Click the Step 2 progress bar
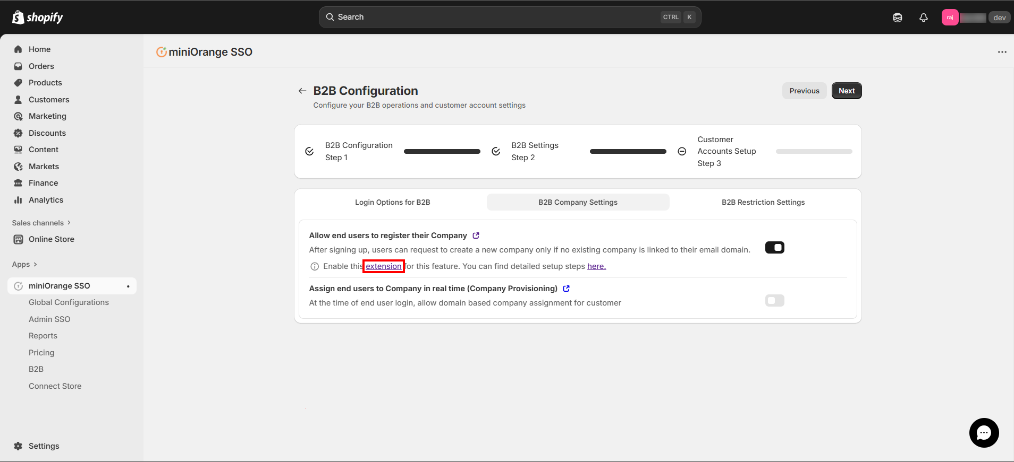Image resolution: width=1014 pixels, height=462 pixels. [x=628, y=152]
